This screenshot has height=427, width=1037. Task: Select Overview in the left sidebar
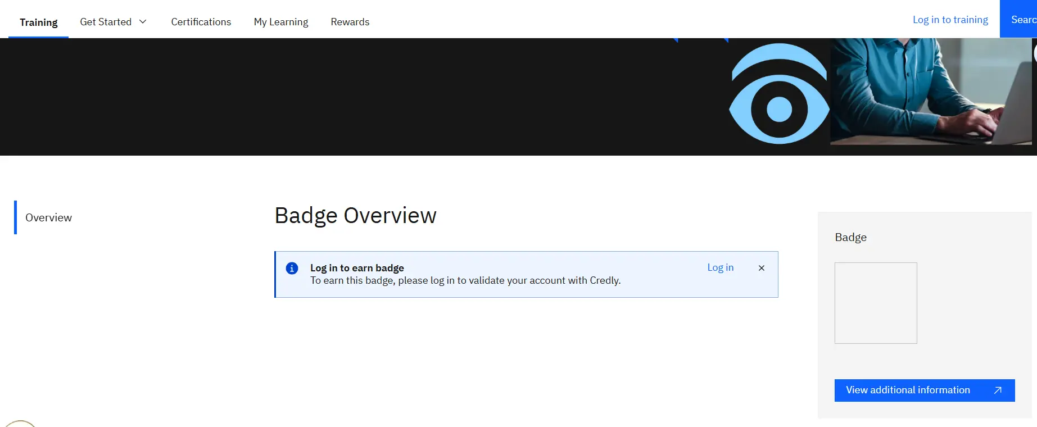coord(48,217)
